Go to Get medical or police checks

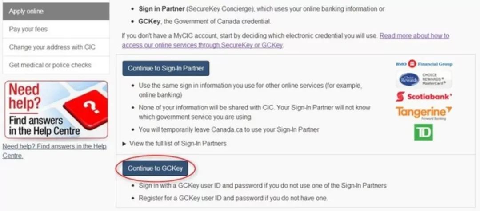(56, 65)
